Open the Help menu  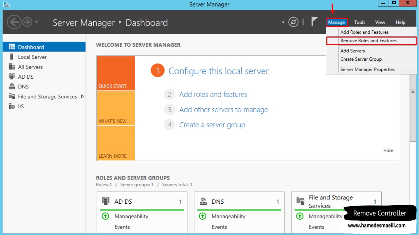click(400, 22)
